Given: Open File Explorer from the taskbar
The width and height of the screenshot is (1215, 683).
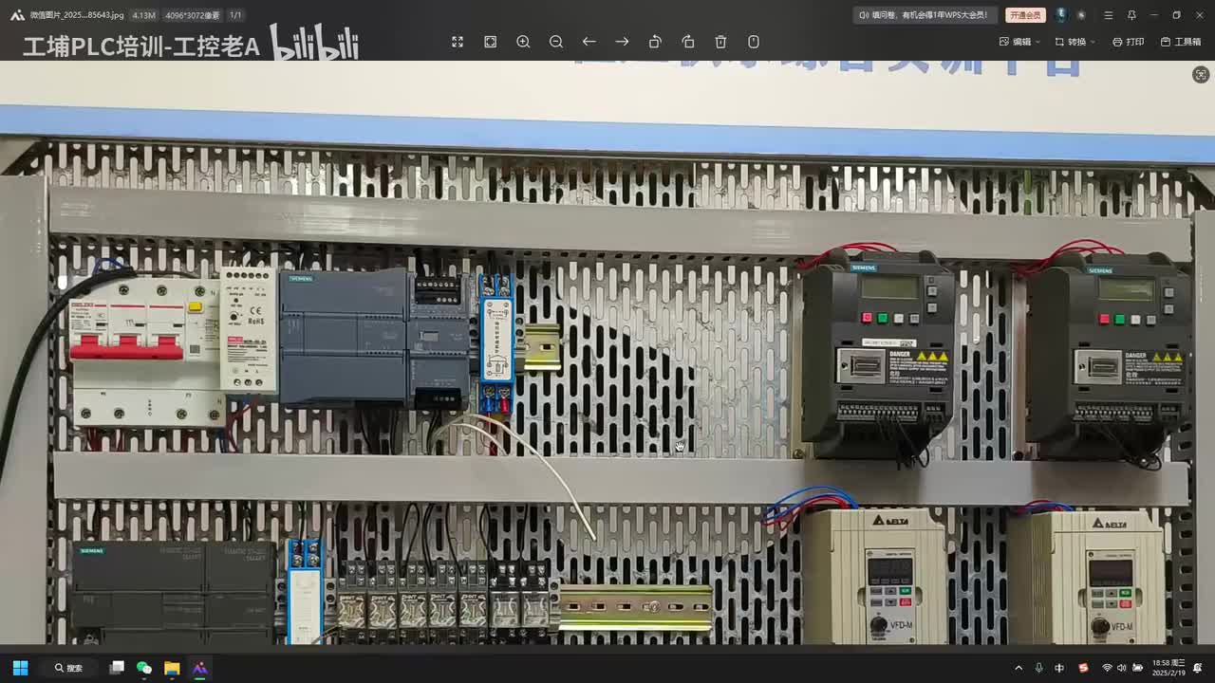Looking at the screenshot, I should click(172, 668).
